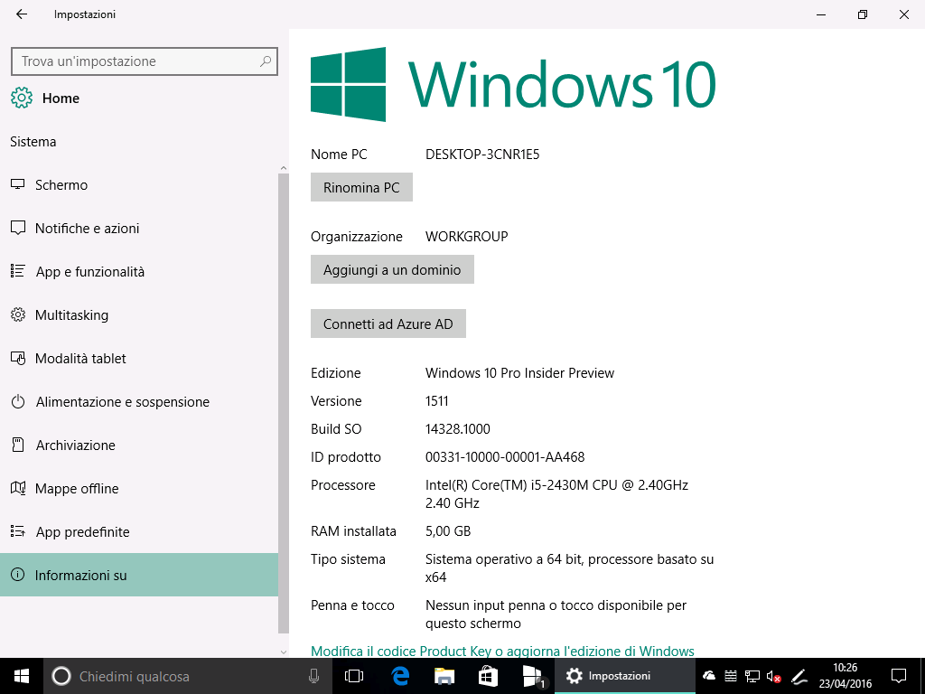925x694 pixels.
Task: Open the Store from the taskbar
Action: [488, 676]
